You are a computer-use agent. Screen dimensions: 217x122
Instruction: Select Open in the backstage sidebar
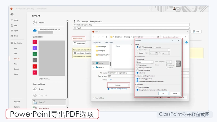(14, 31)
